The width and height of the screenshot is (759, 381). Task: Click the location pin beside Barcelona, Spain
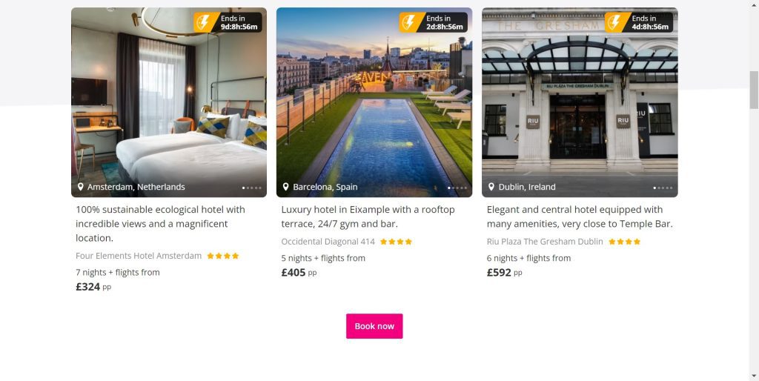285,187
